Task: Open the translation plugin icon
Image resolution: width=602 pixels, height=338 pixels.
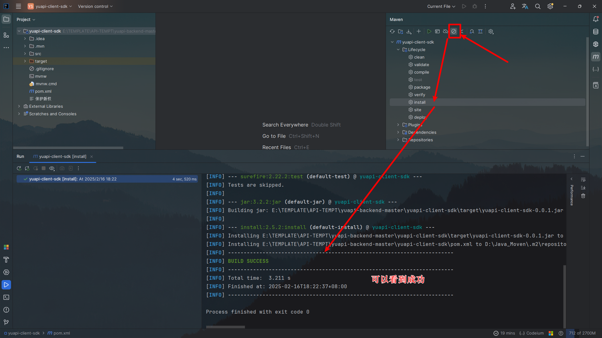Action: pyautogui.click(x=525, y=6)
